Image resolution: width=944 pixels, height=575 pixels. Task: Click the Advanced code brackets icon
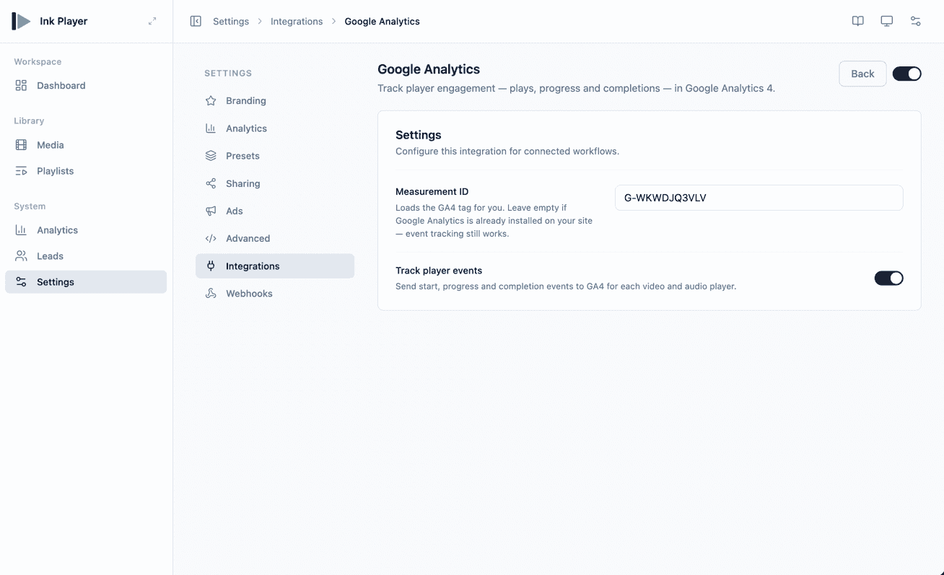[211, 238]
